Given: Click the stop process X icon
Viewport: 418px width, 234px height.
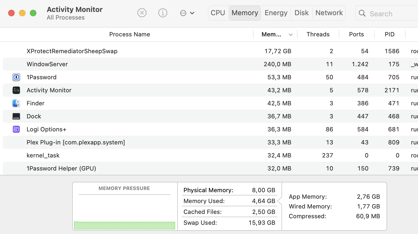Looking at the screenshot, I should click(142, 13).
